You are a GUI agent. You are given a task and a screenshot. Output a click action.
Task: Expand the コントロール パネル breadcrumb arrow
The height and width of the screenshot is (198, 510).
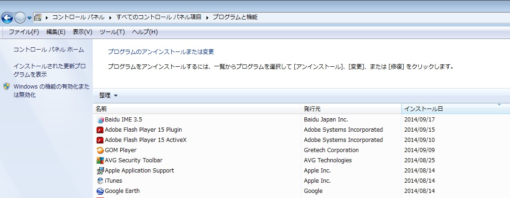pyautogui.click(x=110, y=18)
